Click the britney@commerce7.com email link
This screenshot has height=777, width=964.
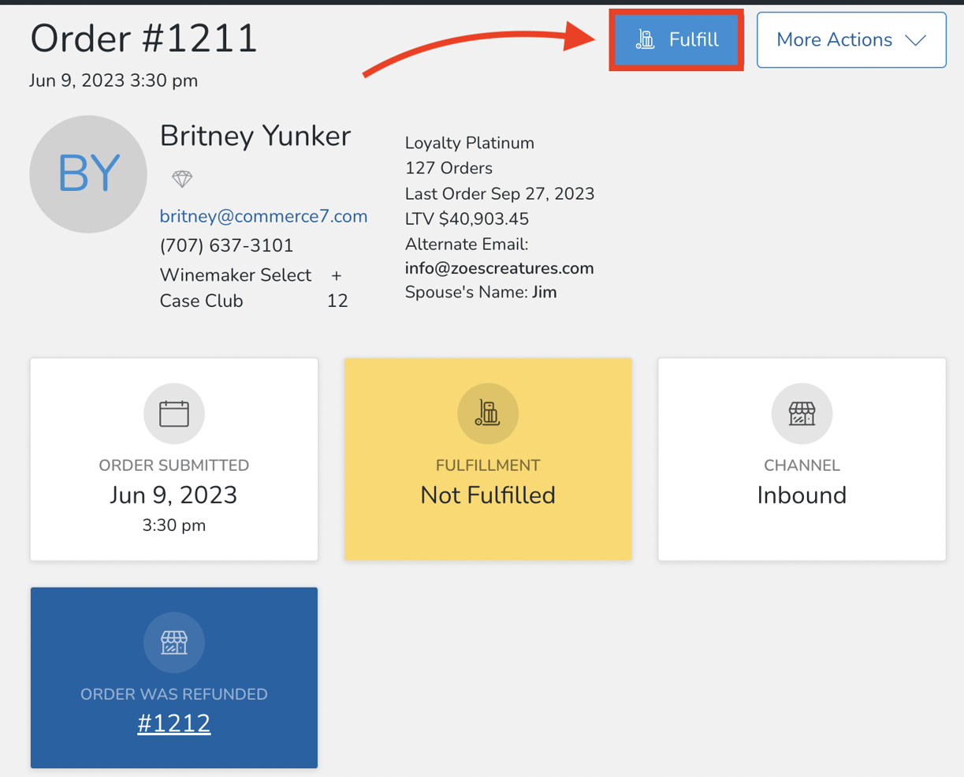263,216
